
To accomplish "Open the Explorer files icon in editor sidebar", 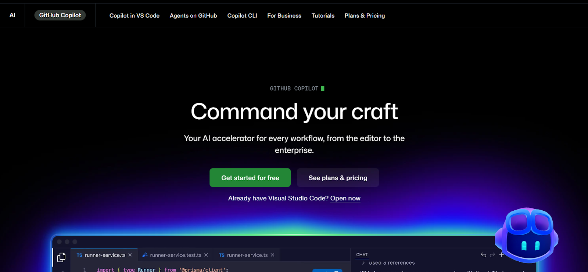I will 61,257.
